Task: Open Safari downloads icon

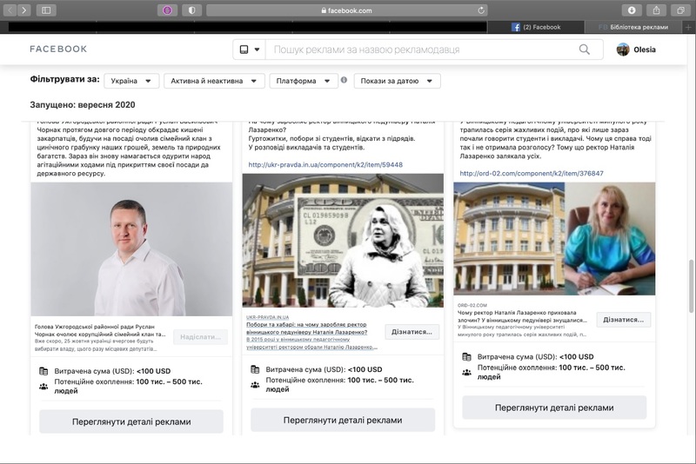Action: (x=632, y=10)
